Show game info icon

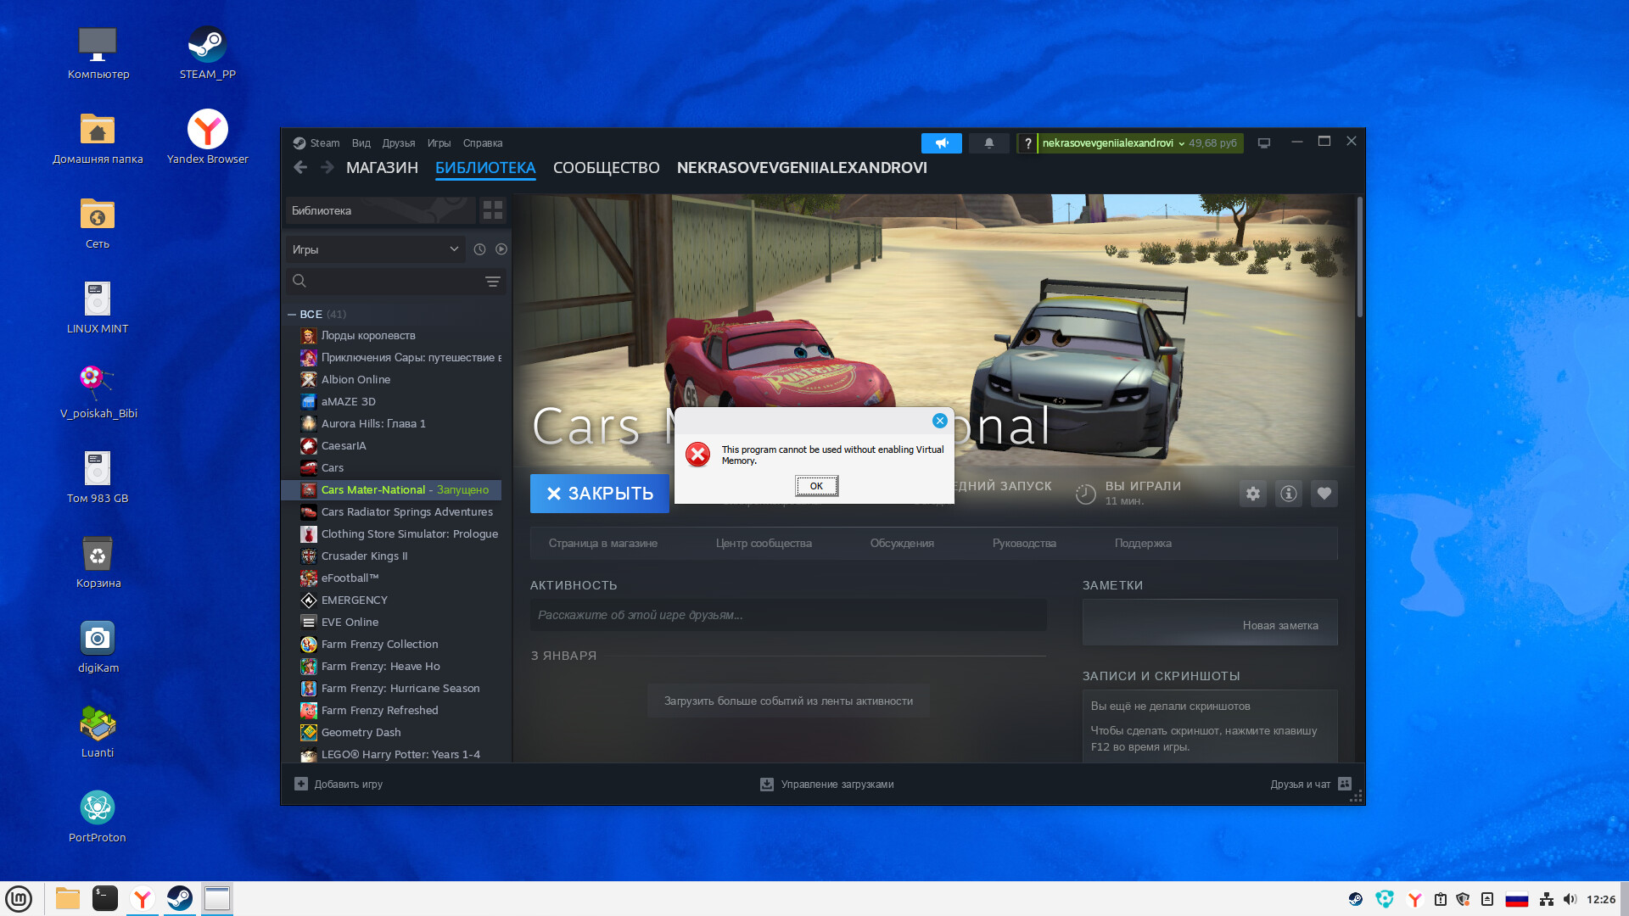(1288, 494)
